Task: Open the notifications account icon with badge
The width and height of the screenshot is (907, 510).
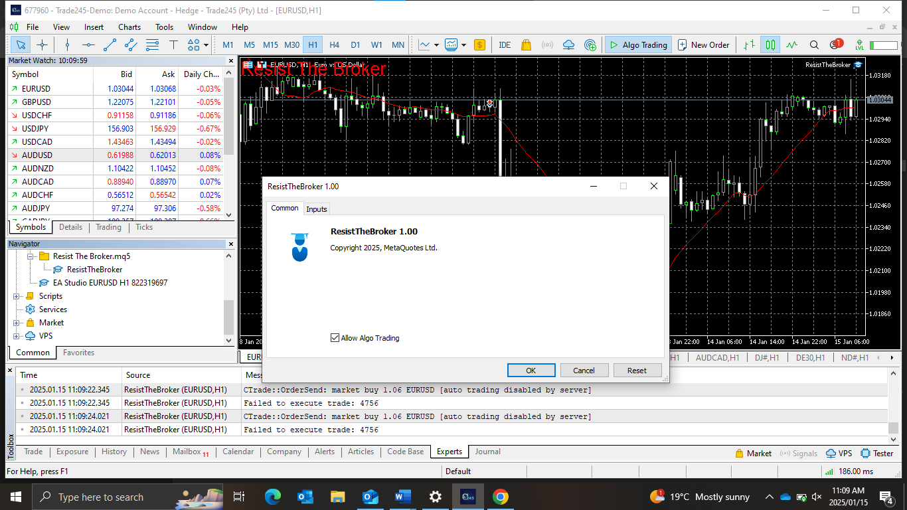Action: point(836,44)
